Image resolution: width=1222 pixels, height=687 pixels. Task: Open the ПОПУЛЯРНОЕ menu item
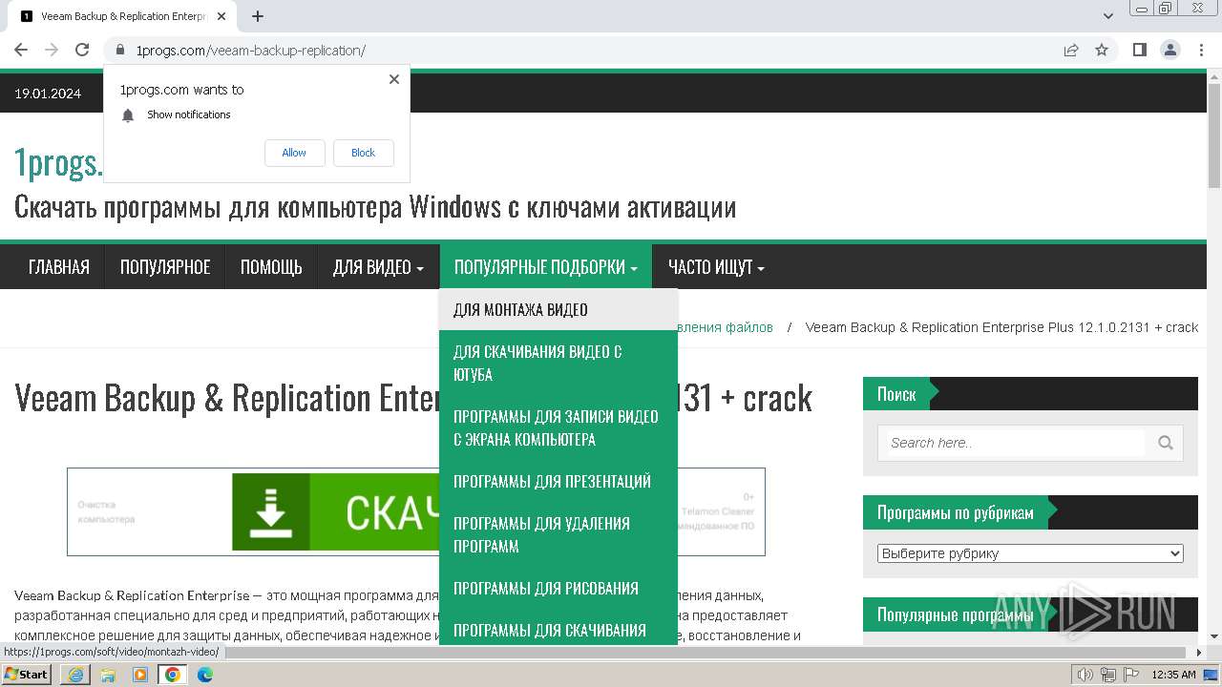(165, 267)
